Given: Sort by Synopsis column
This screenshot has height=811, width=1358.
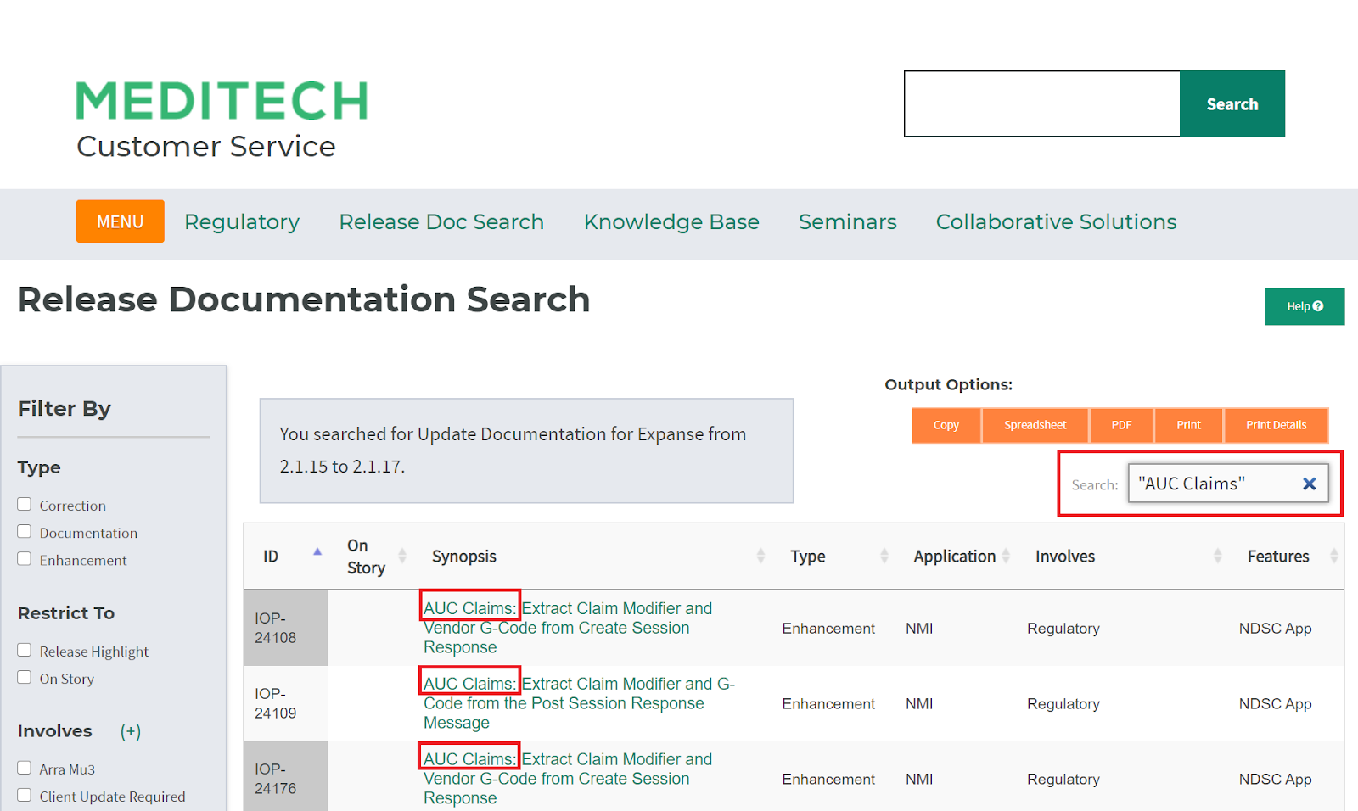Looking at the screenshot, I should [760, 557].
